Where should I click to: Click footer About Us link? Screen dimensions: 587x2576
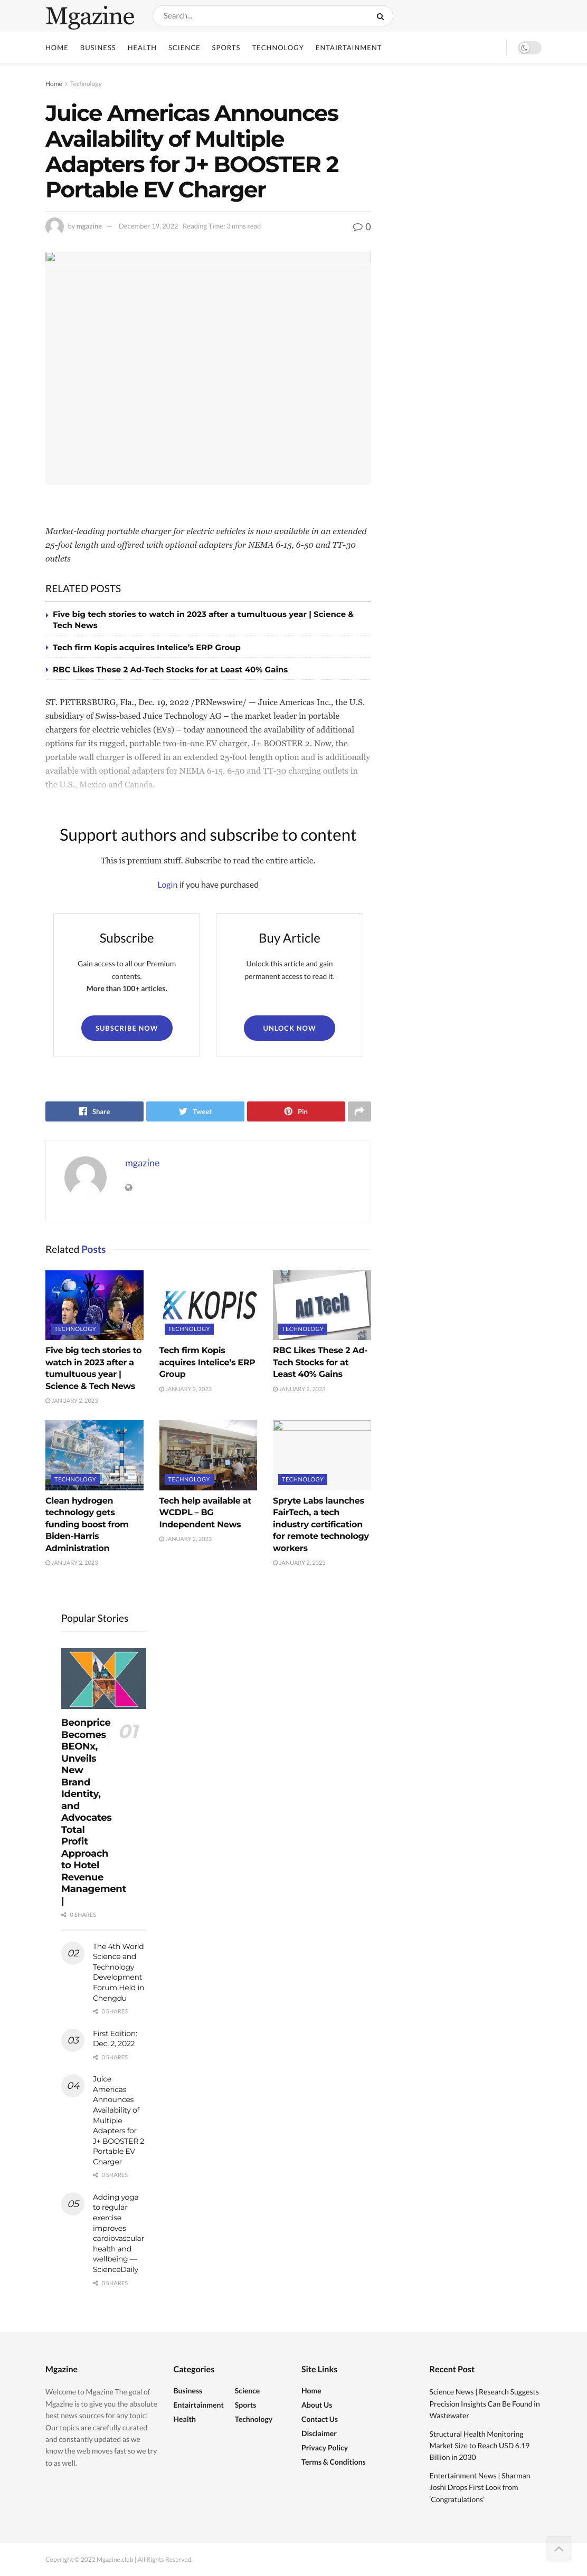coord(316,2405)
